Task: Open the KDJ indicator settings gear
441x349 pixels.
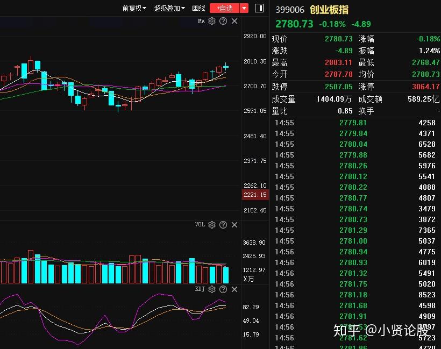Action: pyautogui.click(x=211, y=289)
